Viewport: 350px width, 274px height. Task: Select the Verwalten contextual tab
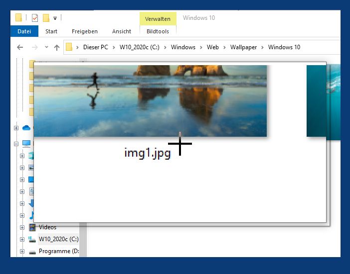tap(158, 19)
